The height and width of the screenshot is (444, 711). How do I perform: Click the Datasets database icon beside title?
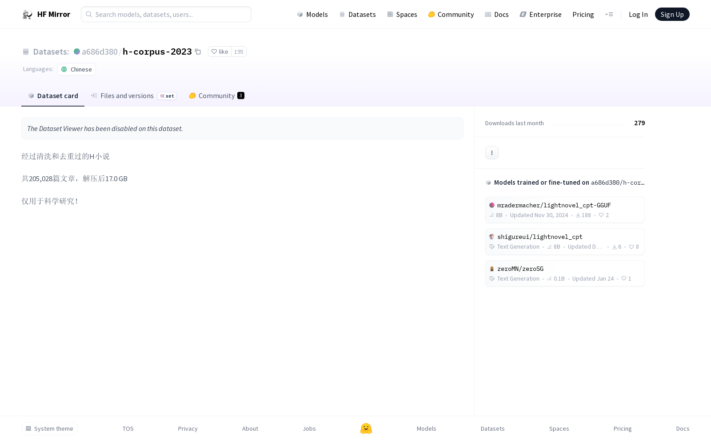point(26,52)
